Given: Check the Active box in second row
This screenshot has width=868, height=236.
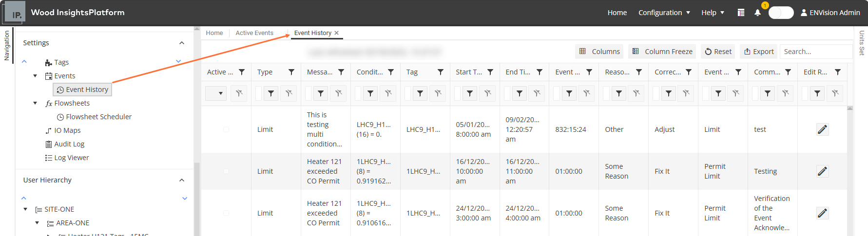Looking at the screenshot, I should point(226,171).
